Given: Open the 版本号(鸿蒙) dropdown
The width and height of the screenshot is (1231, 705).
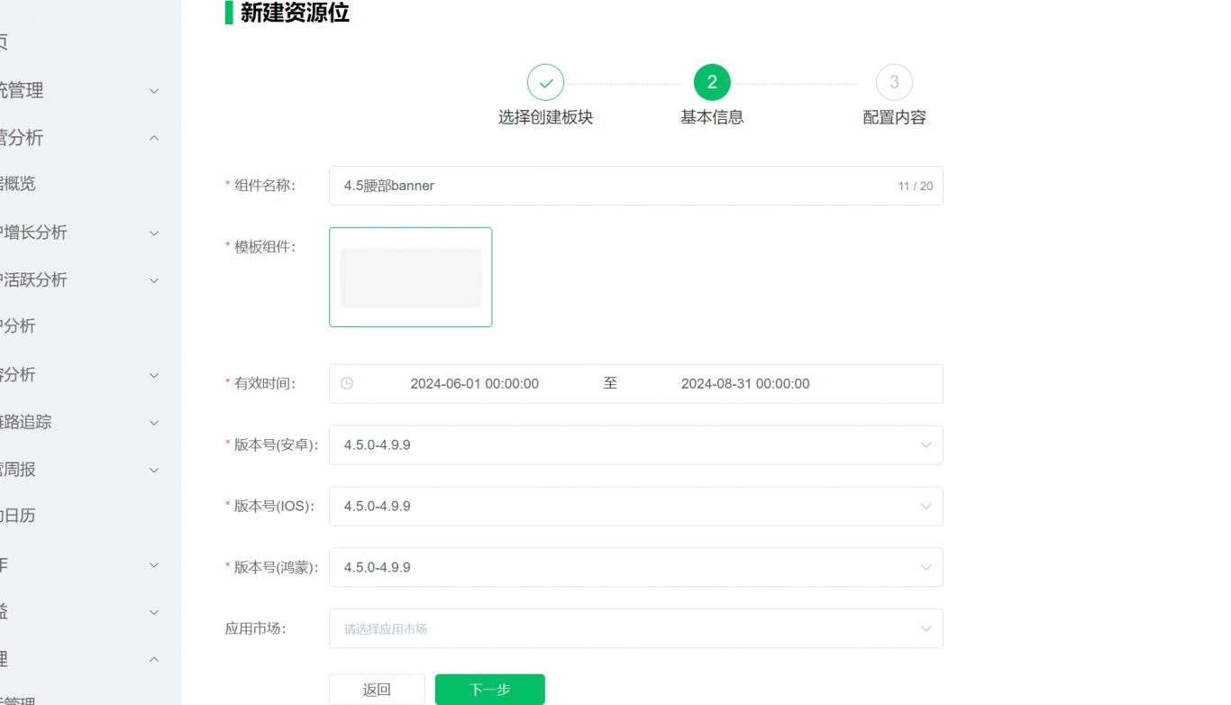Looking at the screenshot, I should pos(635,568).
